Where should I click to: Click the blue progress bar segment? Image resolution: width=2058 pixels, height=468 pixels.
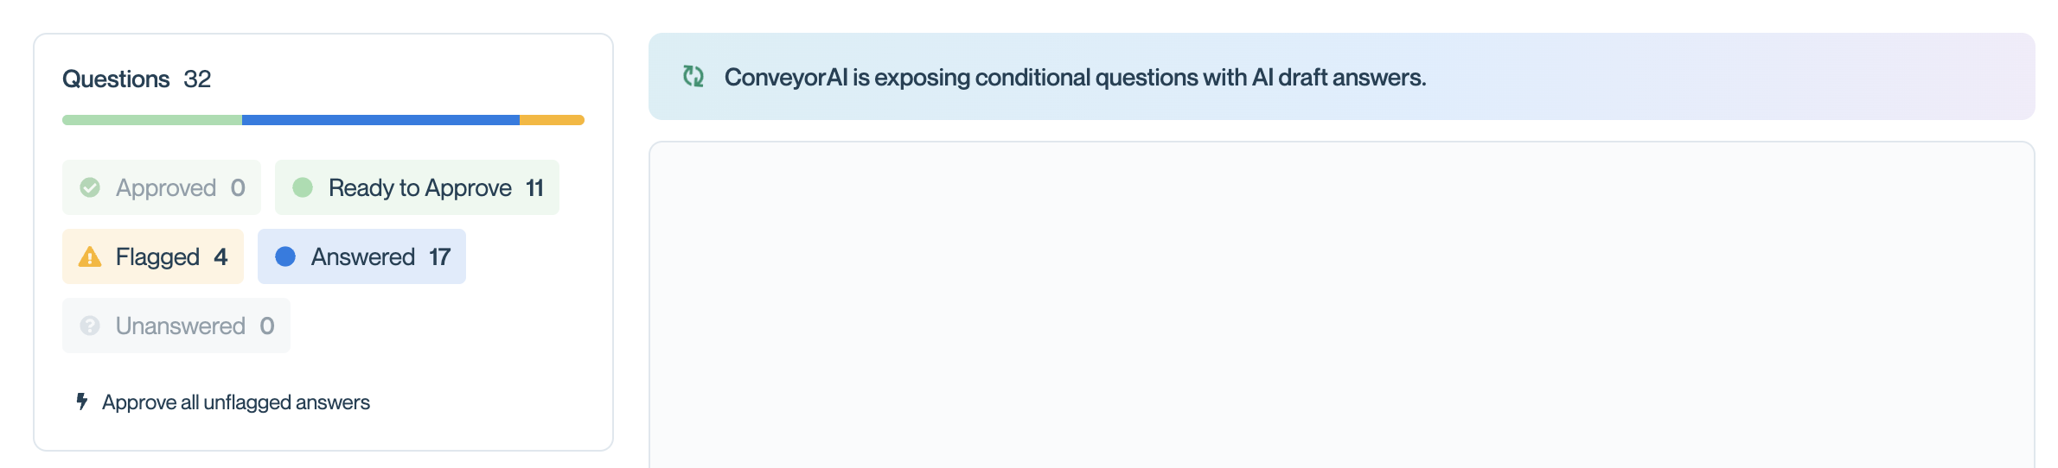tap(380, 120)
